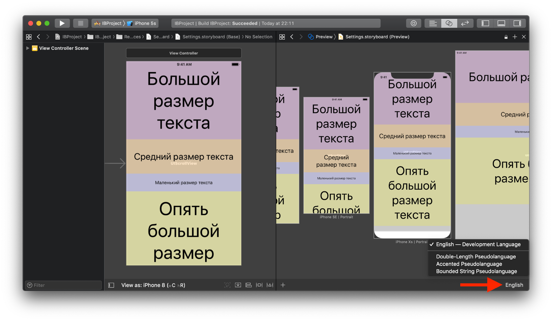Click View as: iPhone 8 button
The image size is (552, 321).
click(x=153, y=285)
